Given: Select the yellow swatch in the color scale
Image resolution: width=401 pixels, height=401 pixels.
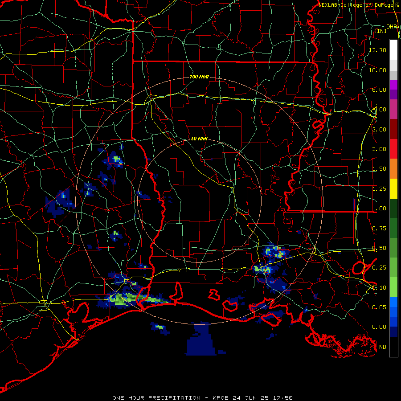Looking at the screenshot, I should tap(393, 188).
